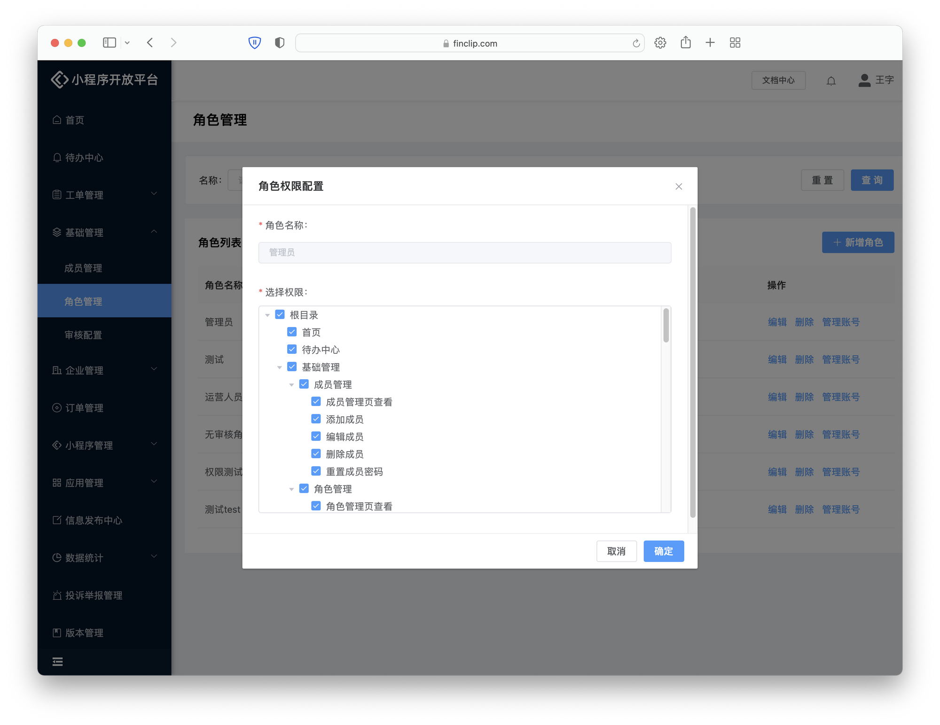Toggle the 重置成员密码 checkbox

316,471
